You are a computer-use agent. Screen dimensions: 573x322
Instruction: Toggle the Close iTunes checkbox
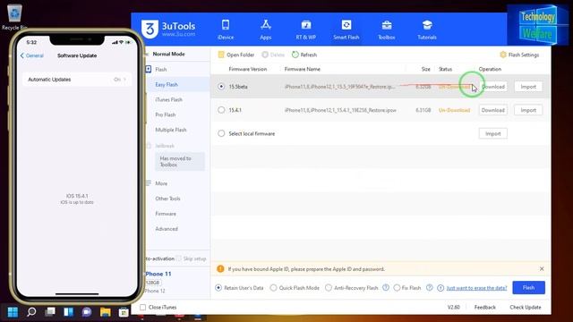[x=143, y=308]
